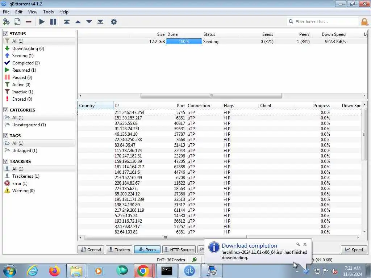
Task: Select peer row 151.30.155.217
Action: click(219, 118)
